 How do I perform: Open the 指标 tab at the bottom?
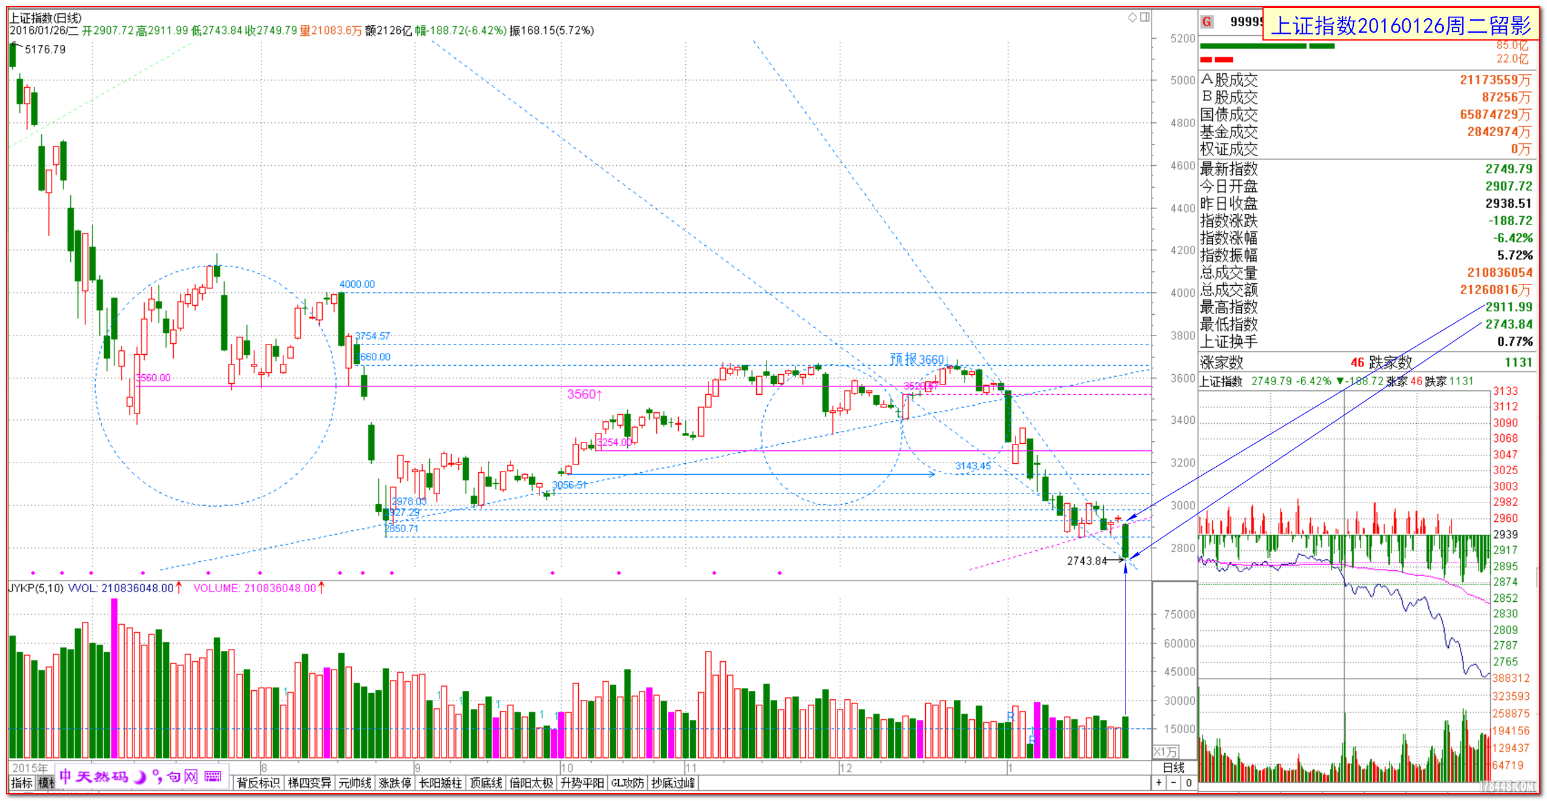[22, 783]
